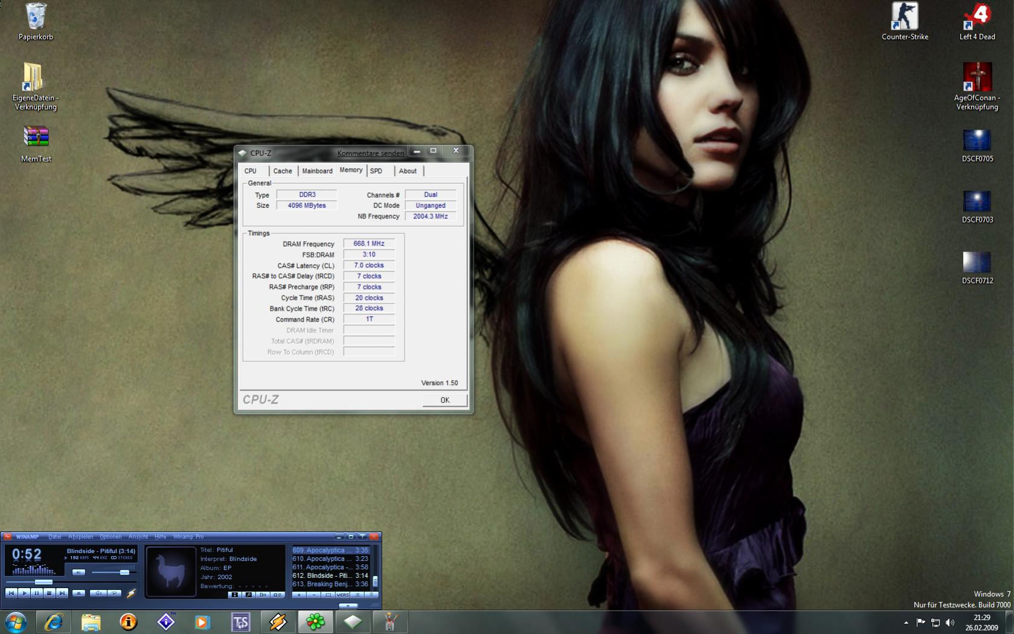Screen dimensions: 1014x634
Task: Click the playlist VERS button
Action: coord(342,595)
